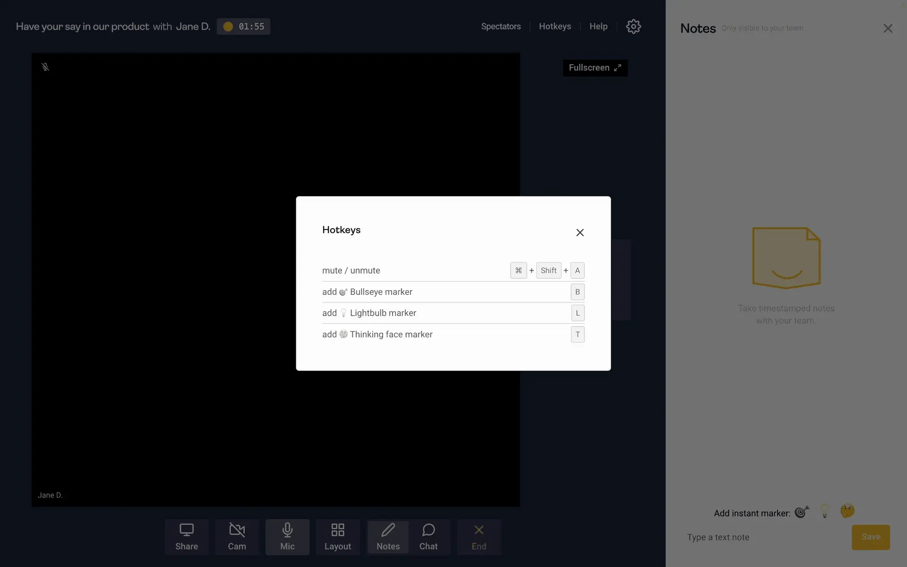Mute the Mic in bottom toolbar

click(x=287, y=537)
